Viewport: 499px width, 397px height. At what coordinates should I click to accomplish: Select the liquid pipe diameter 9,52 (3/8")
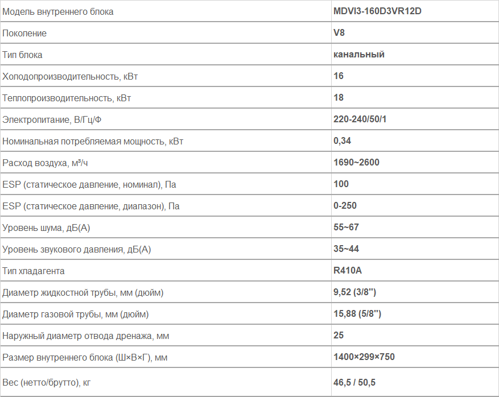coord(354,292)
